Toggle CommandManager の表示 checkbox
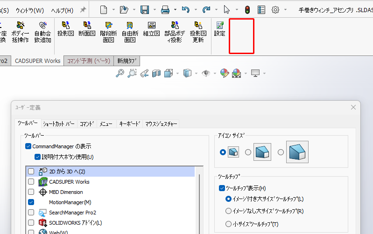The height and width of the screenshot is (234, 373). [28, 146]
